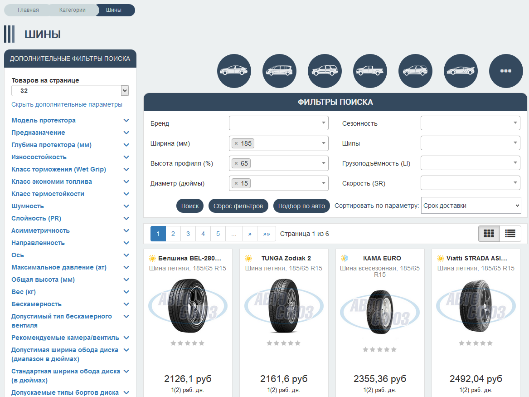The height and width of the screenshot is (397, 529).
Task: Open the sort by Срок доставки dropdown
Action: click(471, 206)
